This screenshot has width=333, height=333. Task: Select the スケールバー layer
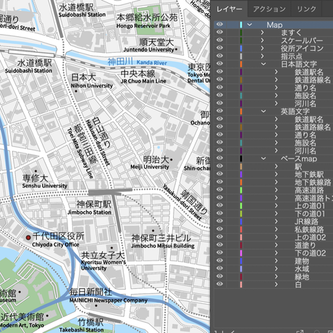302,41
